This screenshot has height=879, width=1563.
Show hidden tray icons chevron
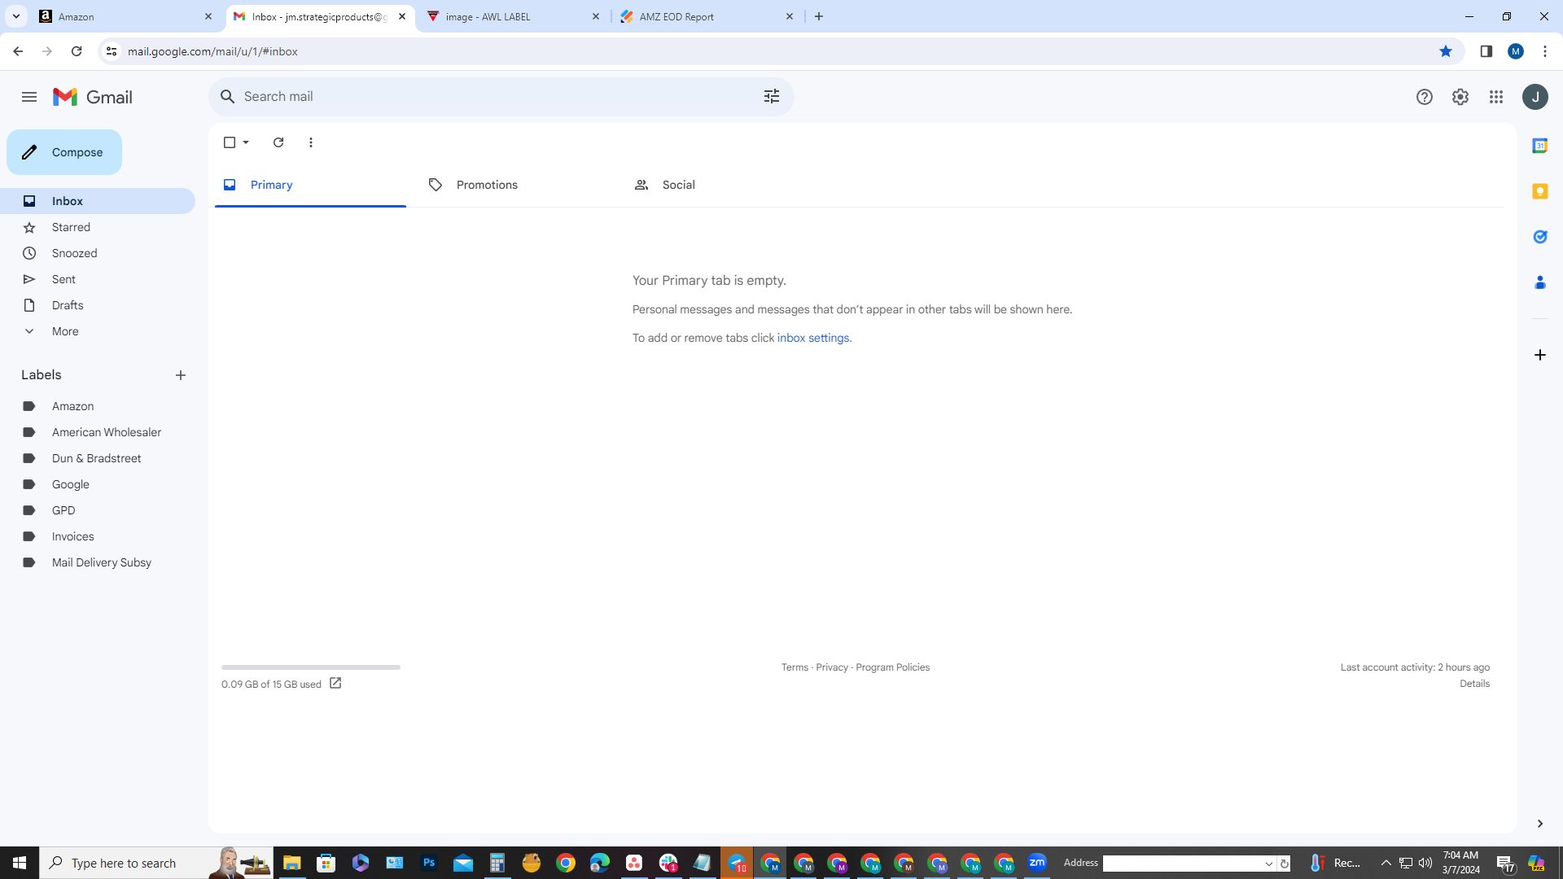(x=1386, y=863)
